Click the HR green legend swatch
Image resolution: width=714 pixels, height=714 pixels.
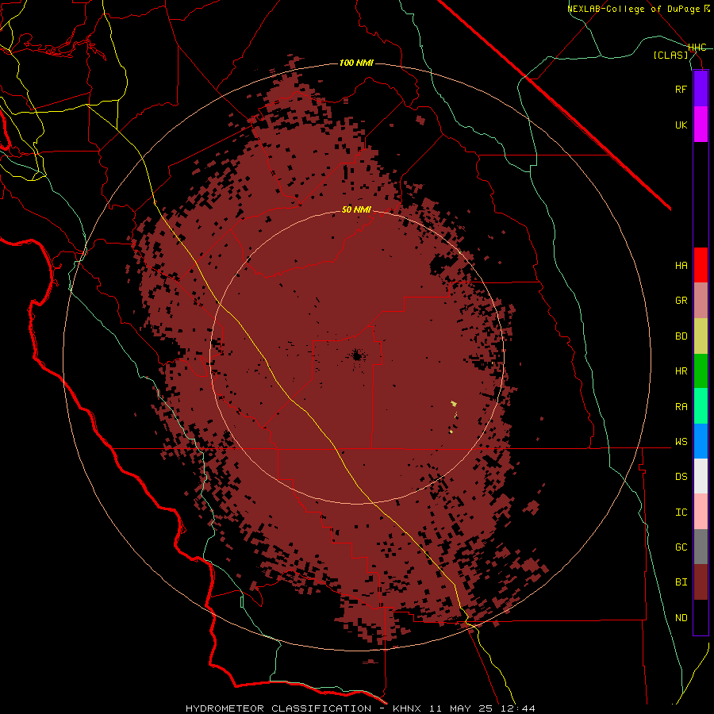click(x=701, y=371)
